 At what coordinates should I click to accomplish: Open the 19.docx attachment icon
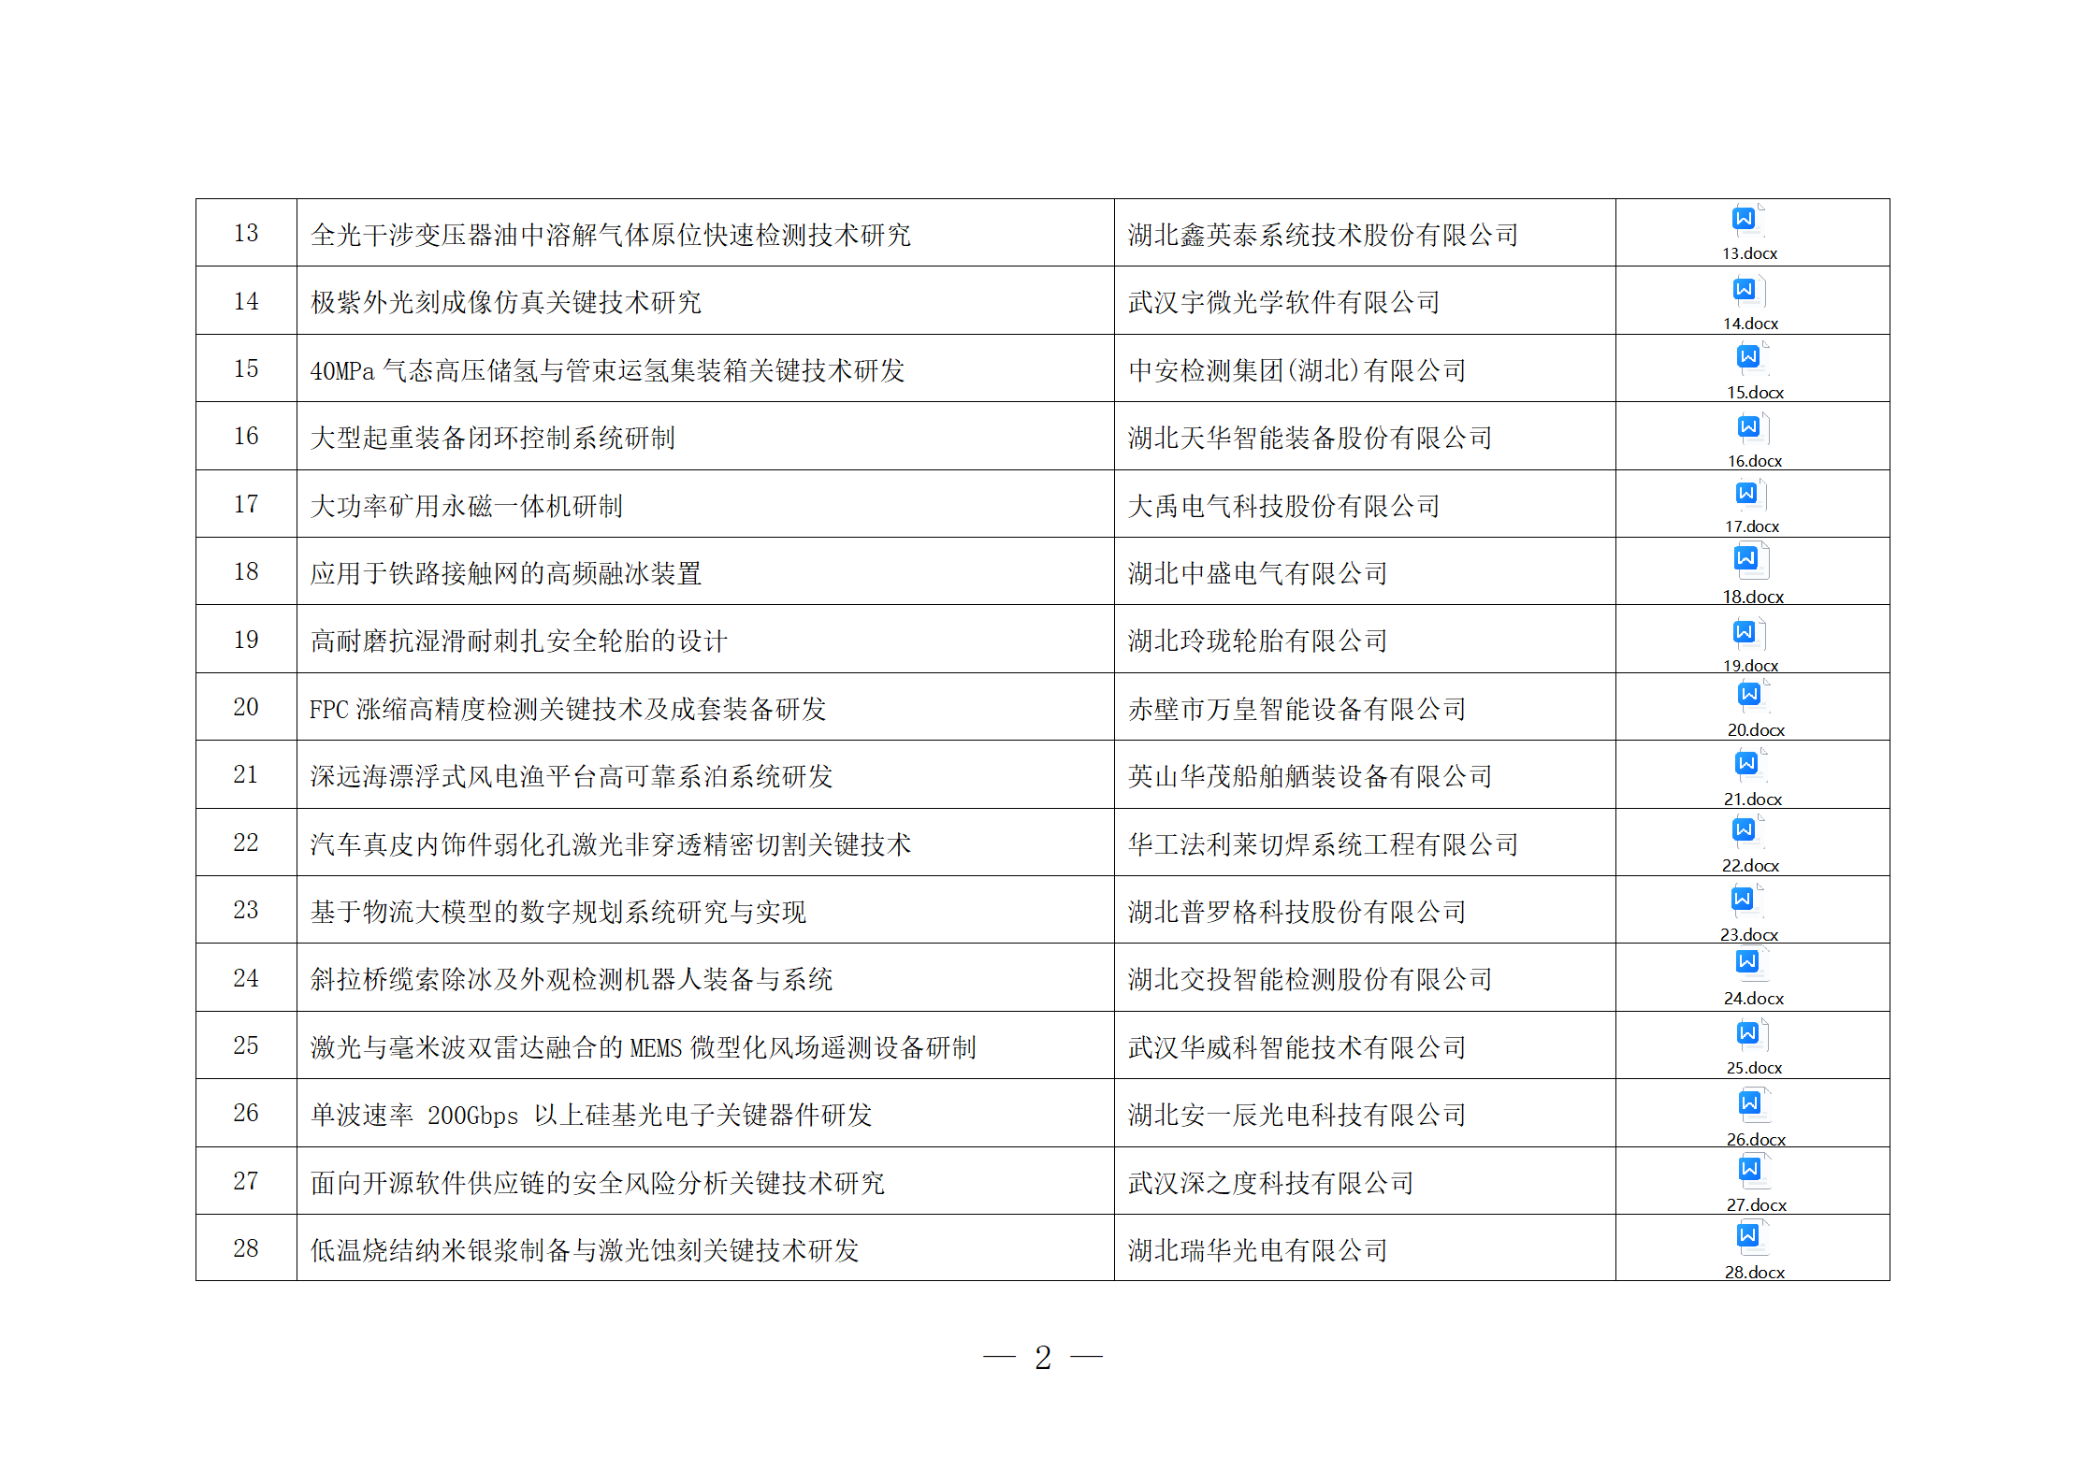1748,645
